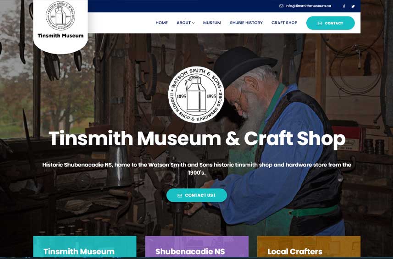Open the Twitter icon in top bar
Screen dimensions: 393x259
point(353,6)
